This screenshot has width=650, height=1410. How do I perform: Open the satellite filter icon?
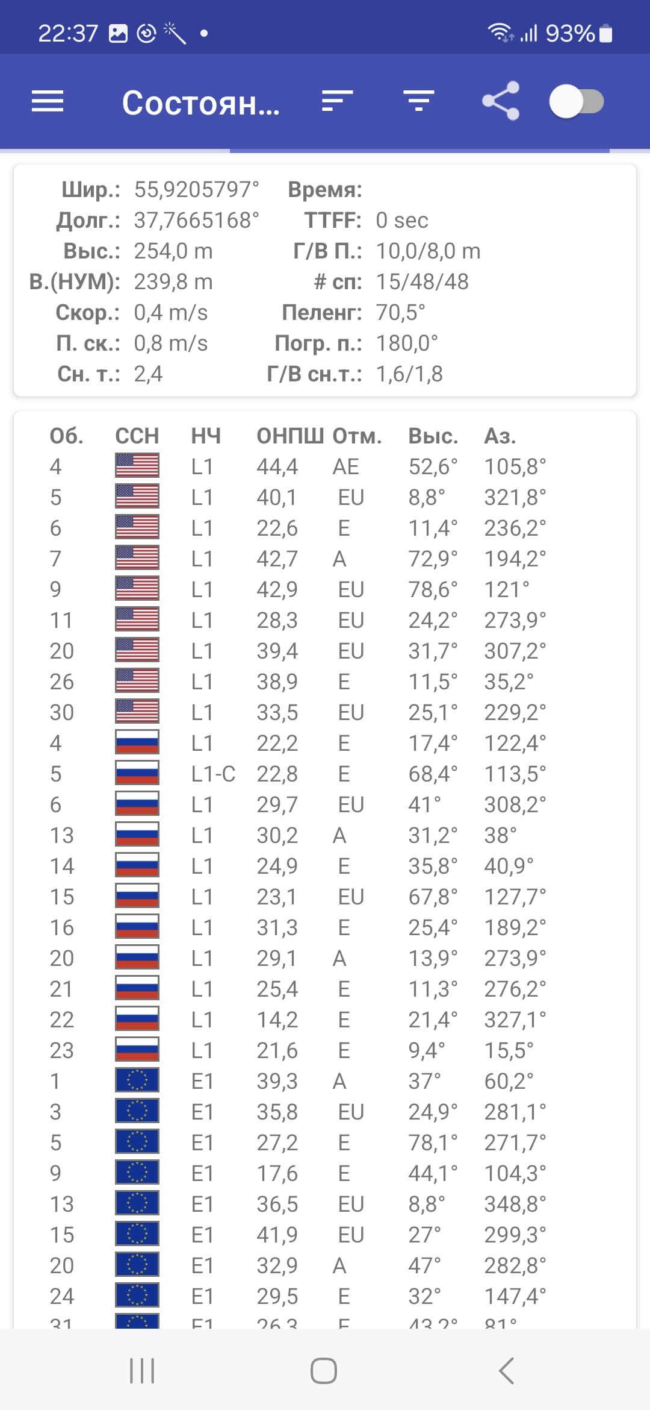(419, 101)
